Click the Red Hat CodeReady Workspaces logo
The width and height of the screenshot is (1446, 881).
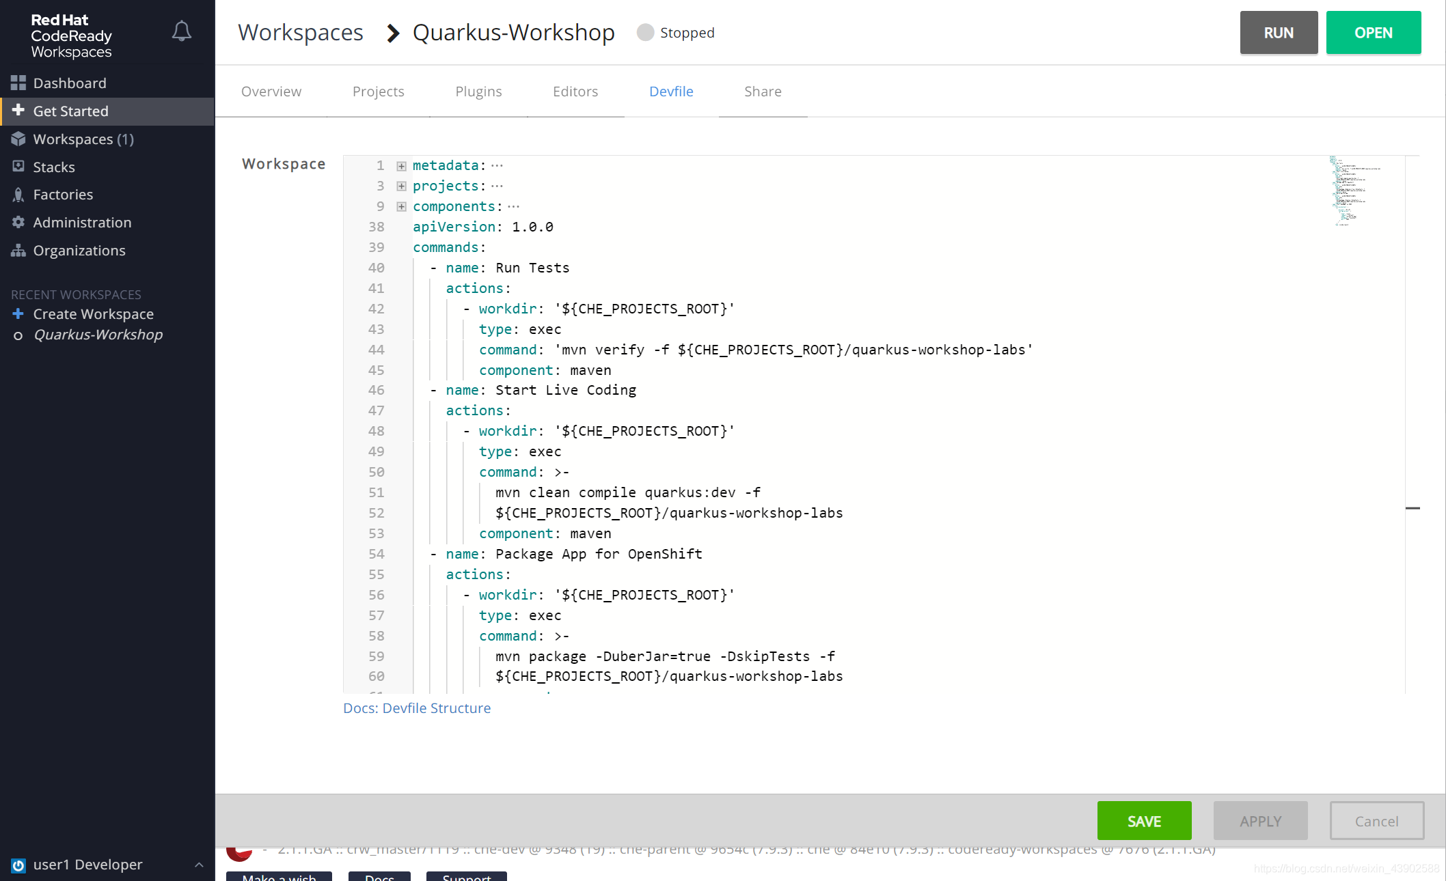pos(71,36)
